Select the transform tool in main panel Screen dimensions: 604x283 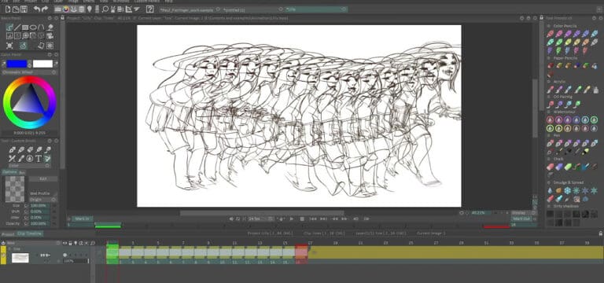click(9, 46)
